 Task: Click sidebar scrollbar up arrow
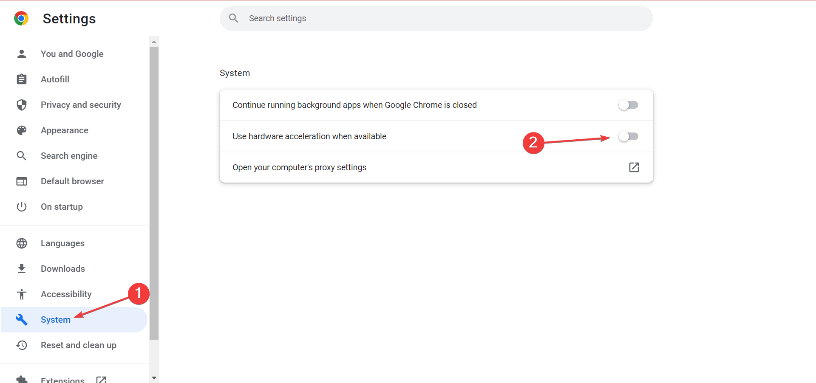pyautogui.click(x=154, y=42)
